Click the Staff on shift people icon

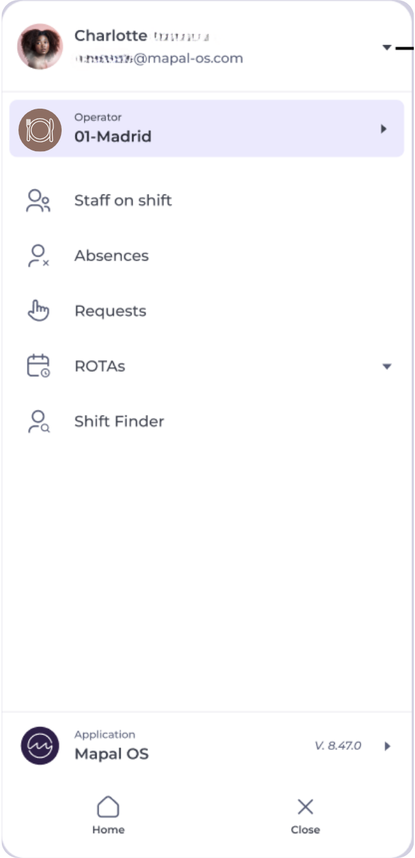click(x=38, y=201)
